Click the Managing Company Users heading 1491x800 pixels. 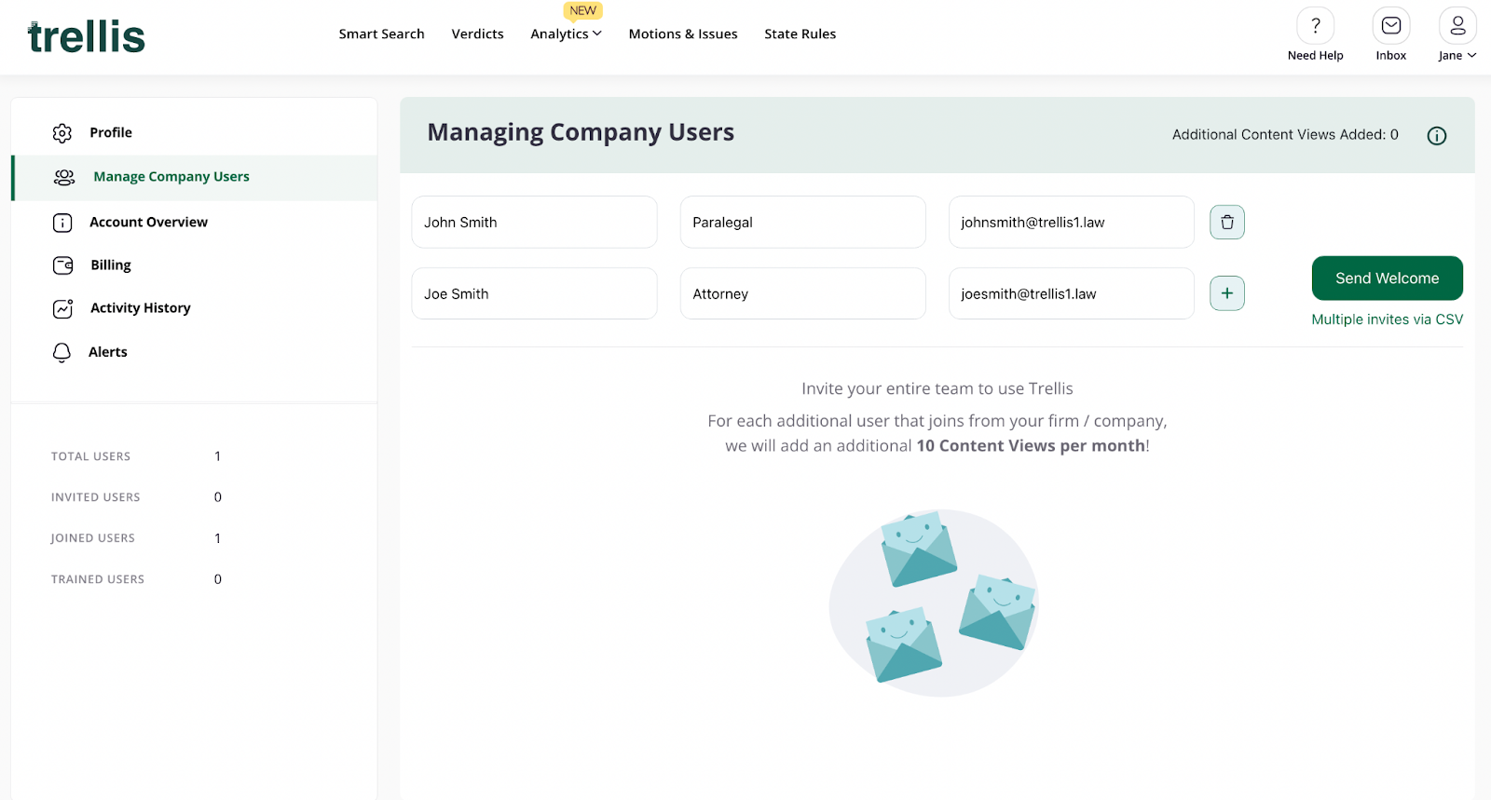coord(581,132)
